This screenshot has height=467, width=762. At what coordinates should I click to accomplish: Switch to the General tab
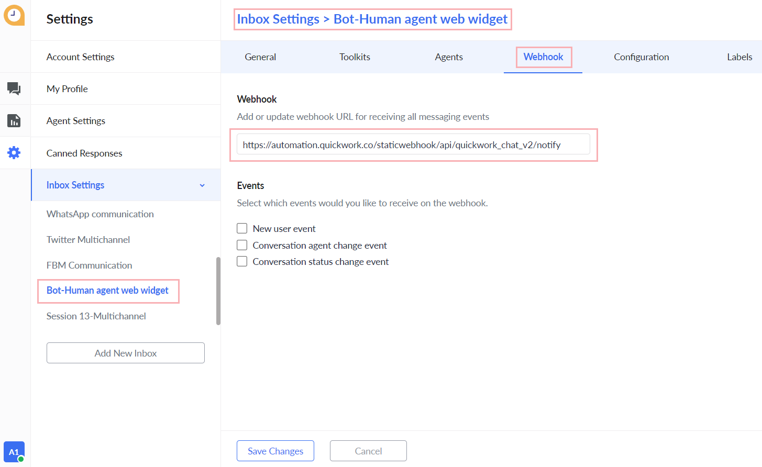click(x=260, y=57)
